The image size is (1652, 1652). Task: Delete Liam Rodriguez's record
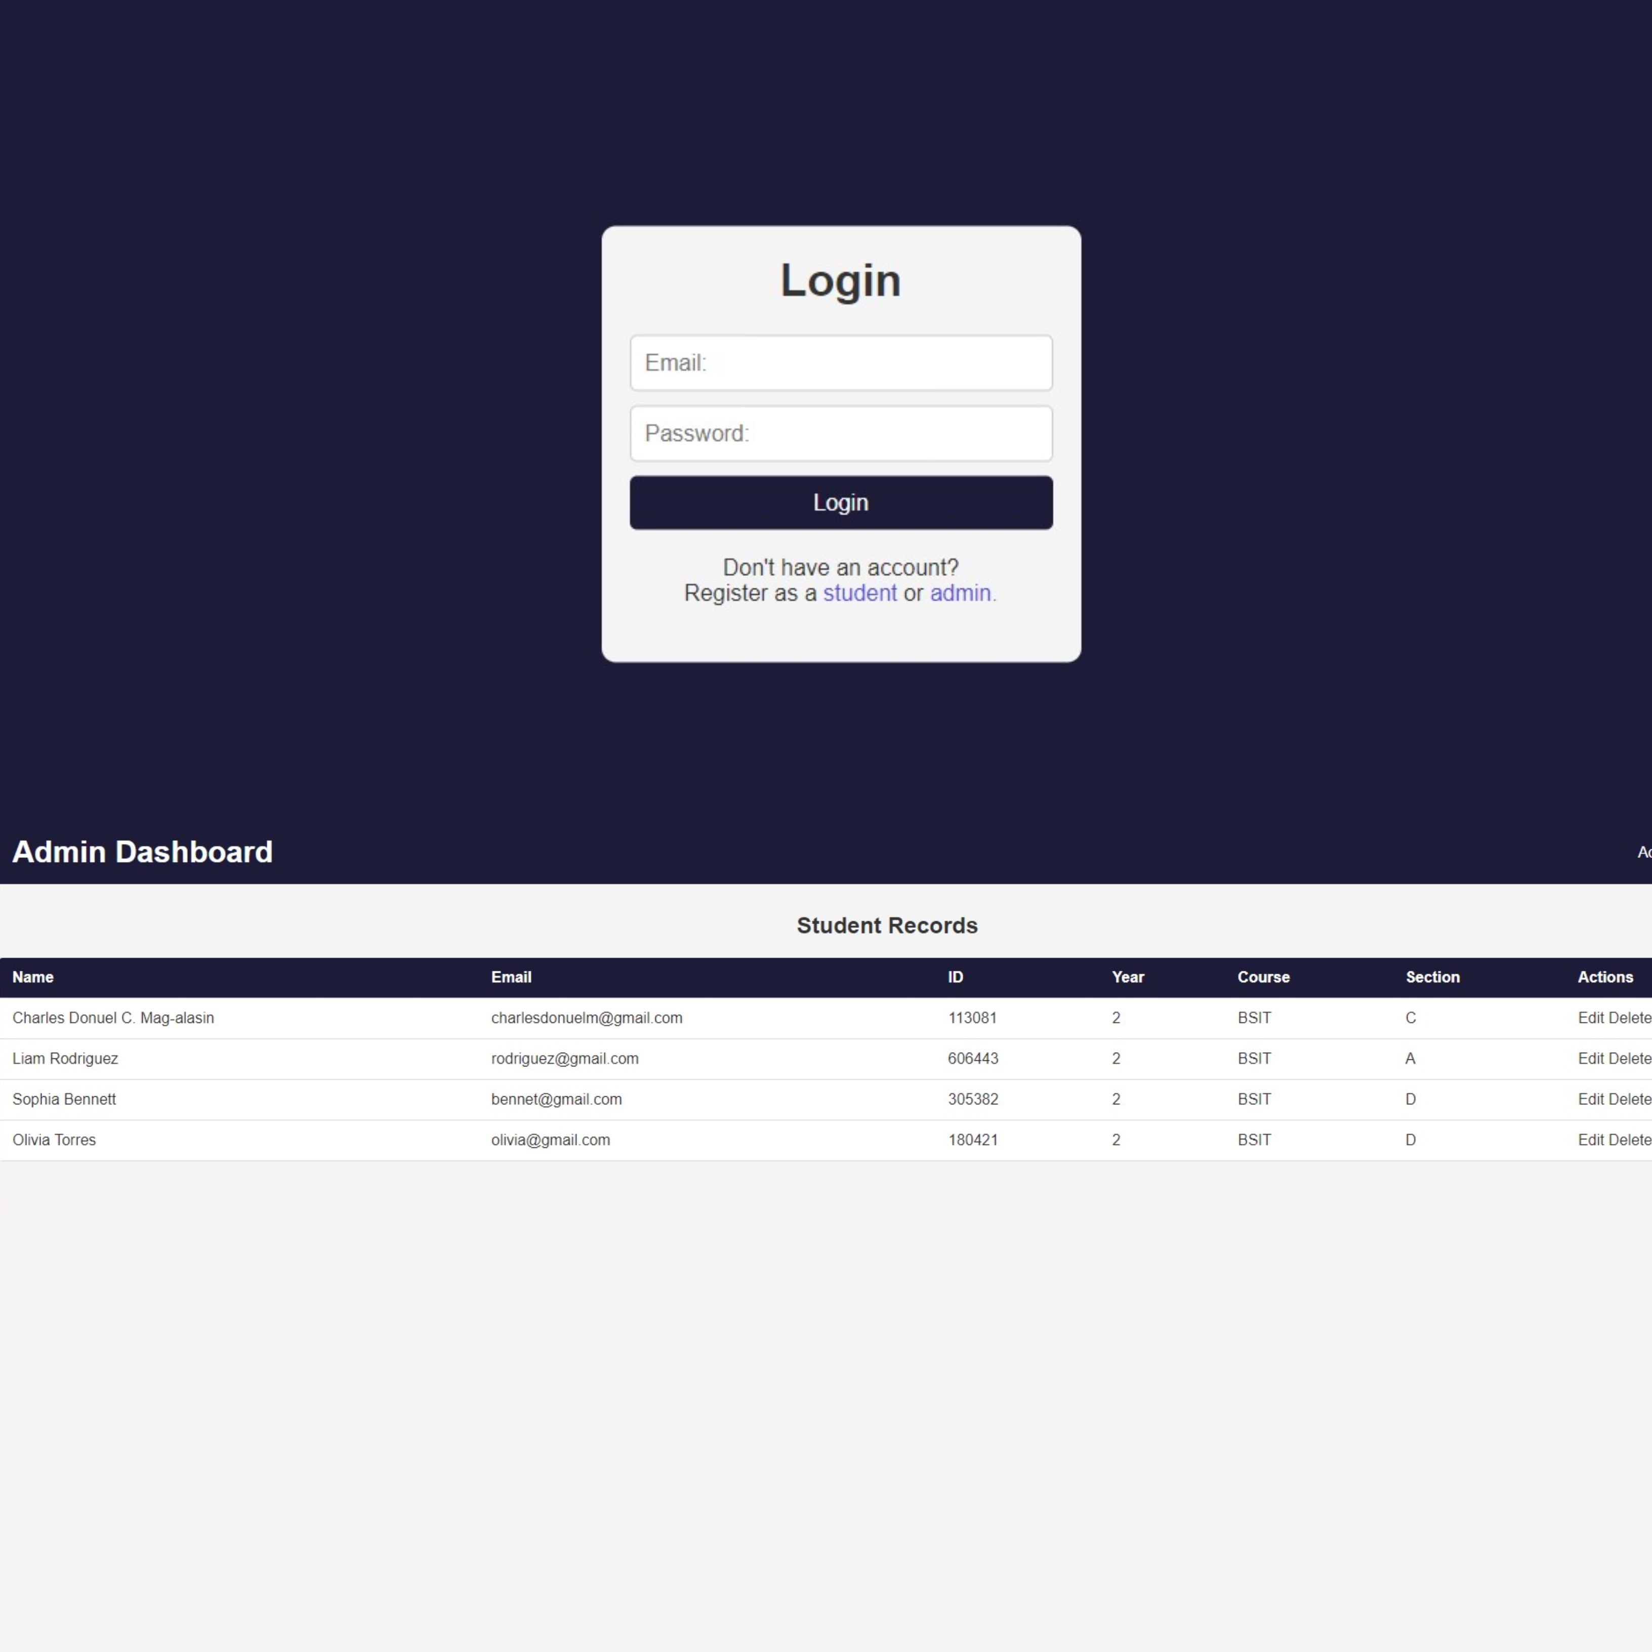[1630, 1059]
